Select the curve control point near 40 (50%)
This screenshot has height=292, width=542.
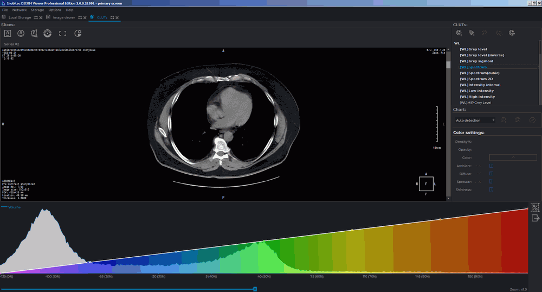click(x=264, y=241)
